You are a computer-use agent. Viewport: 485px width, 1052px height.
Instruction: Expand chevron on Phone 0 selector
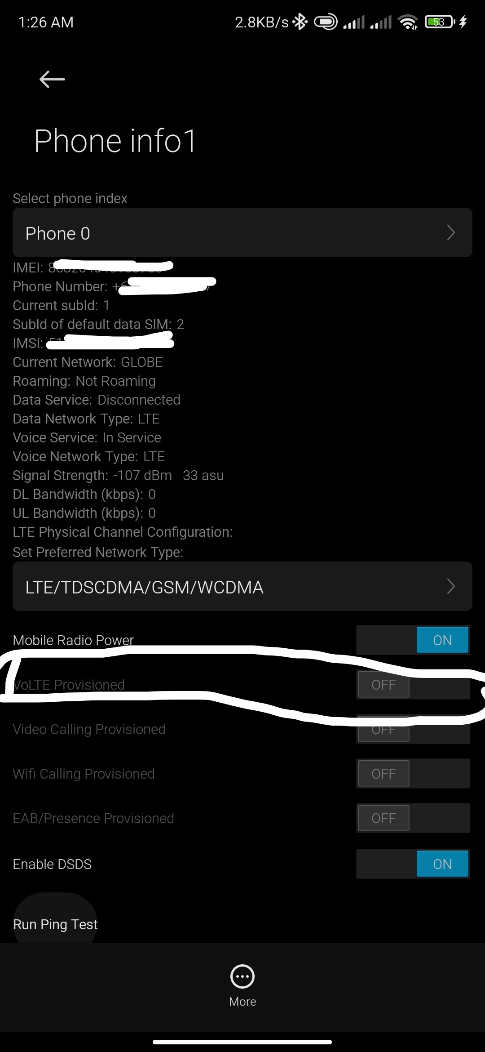pos(451,232)
